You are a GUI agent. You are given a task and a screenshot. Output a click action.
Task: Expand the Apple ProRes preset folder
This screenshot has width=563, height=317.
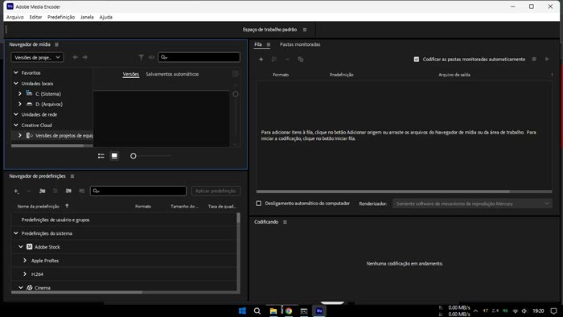tap(25, 261)
